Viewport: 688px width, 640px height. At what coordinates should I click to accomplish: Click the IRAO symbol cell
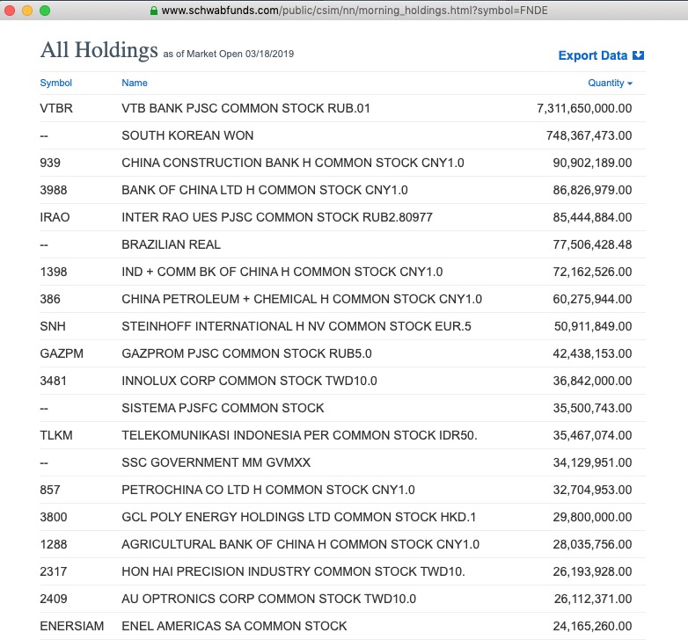[55, 217]
